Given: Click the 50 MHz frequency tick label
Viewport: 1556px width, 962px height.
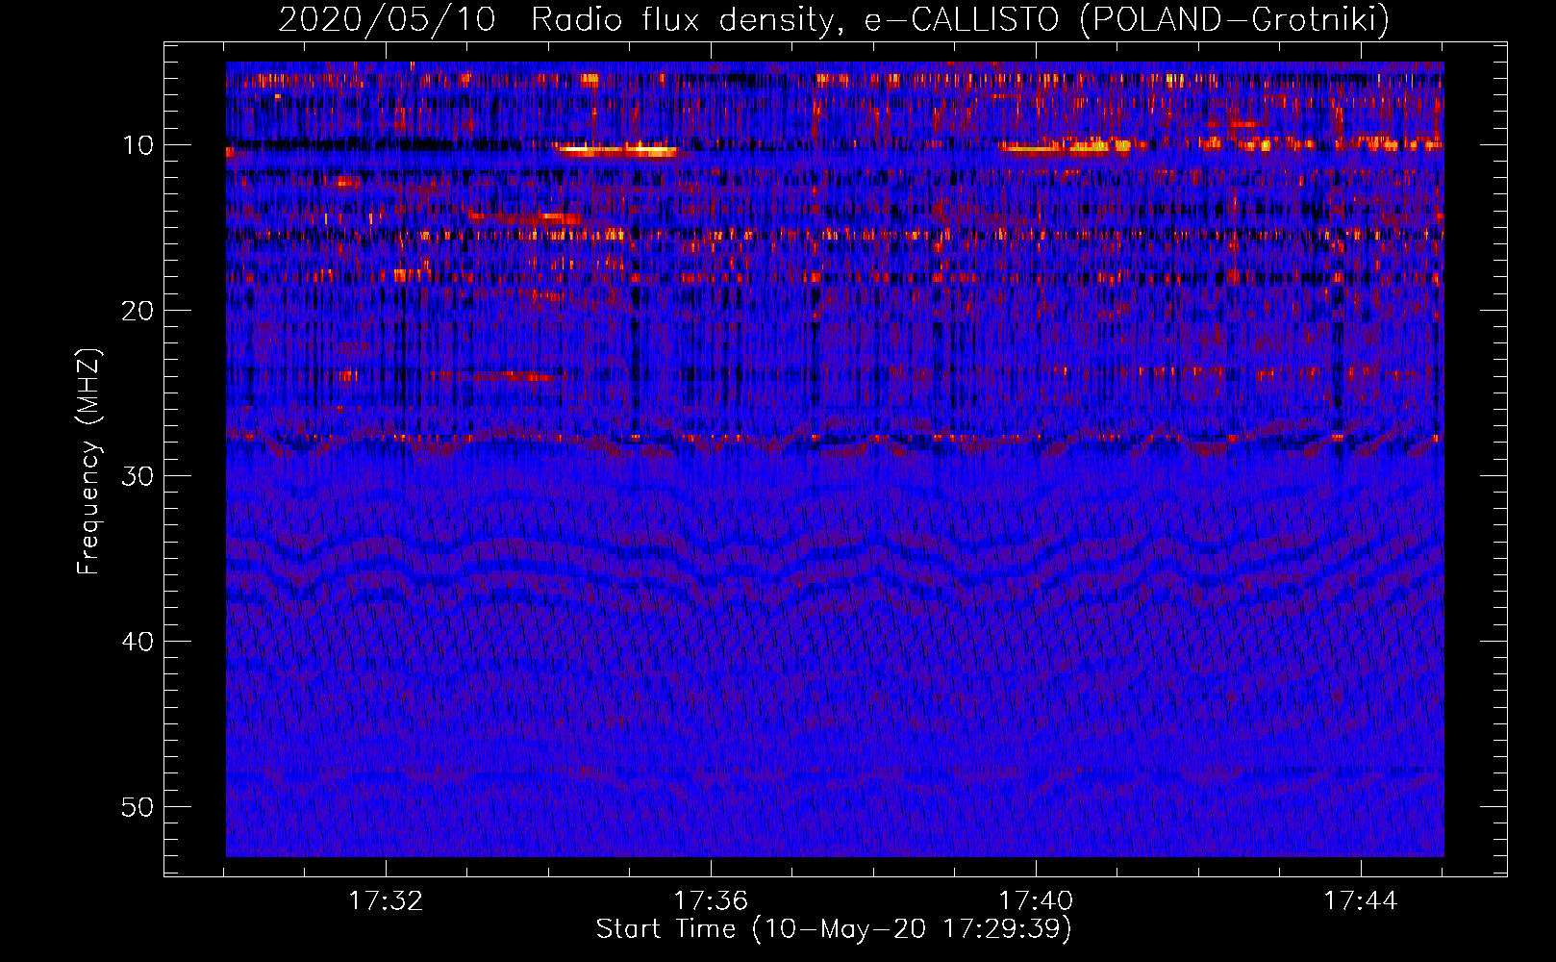Looking at the screenshot, I should pyautogui.click(x=138, y=807).
